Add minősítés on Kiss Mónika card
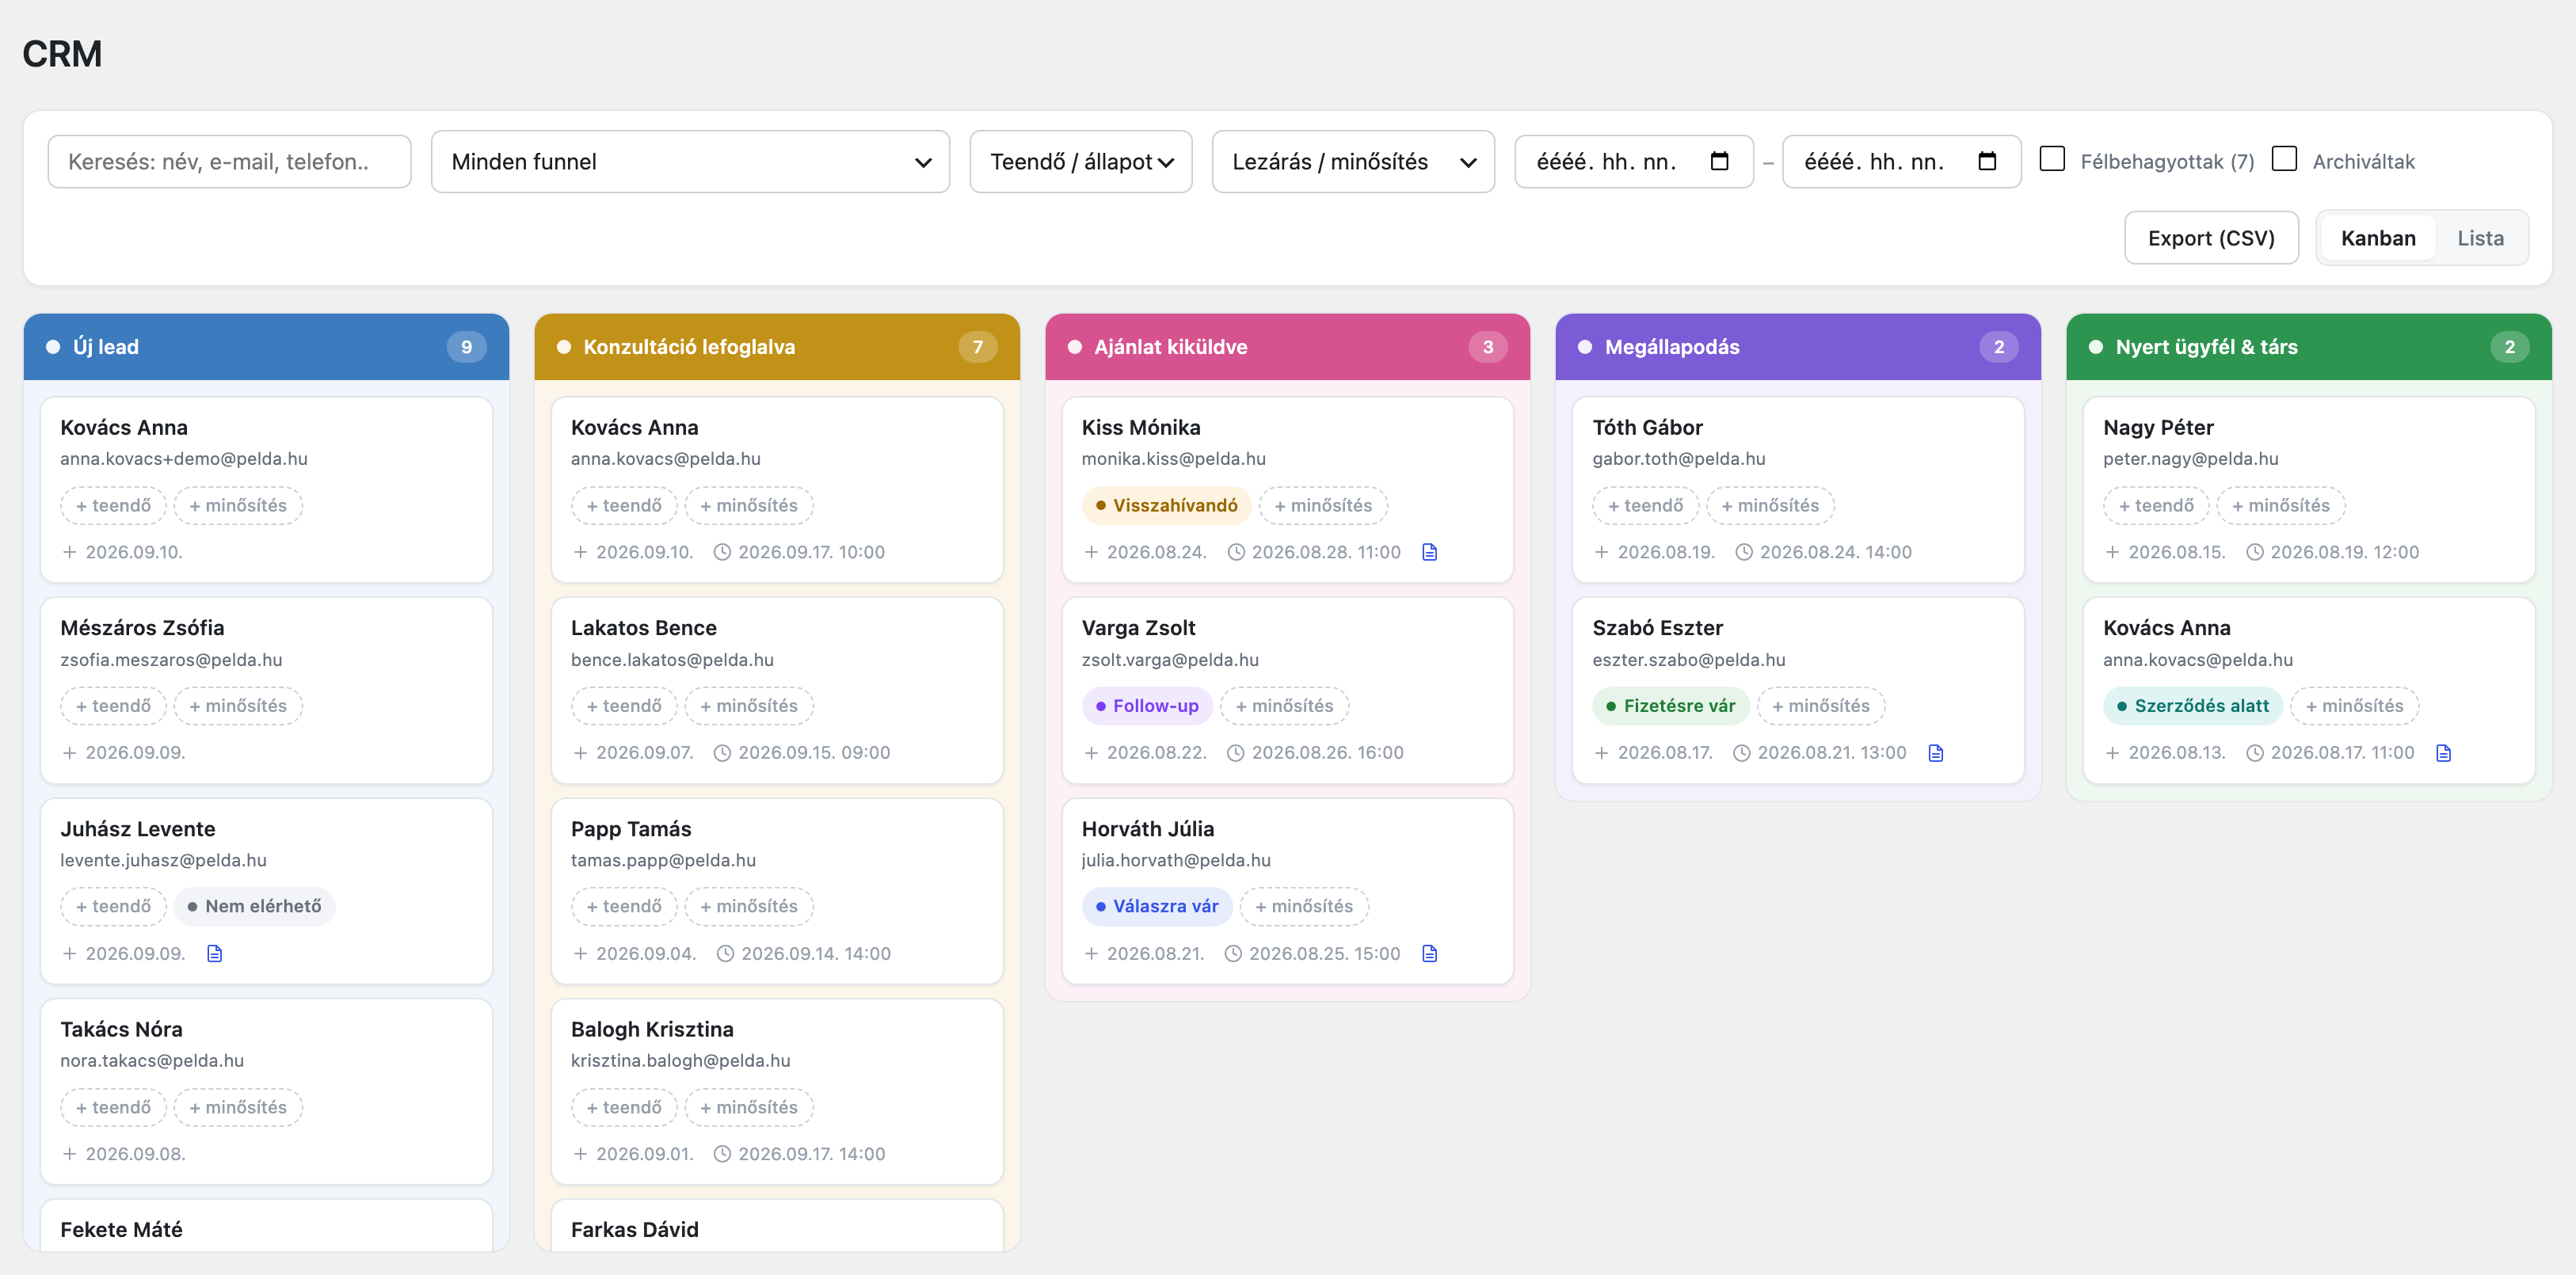The width and height of the screenshot is (2576, 1275). click(1323, 506)
